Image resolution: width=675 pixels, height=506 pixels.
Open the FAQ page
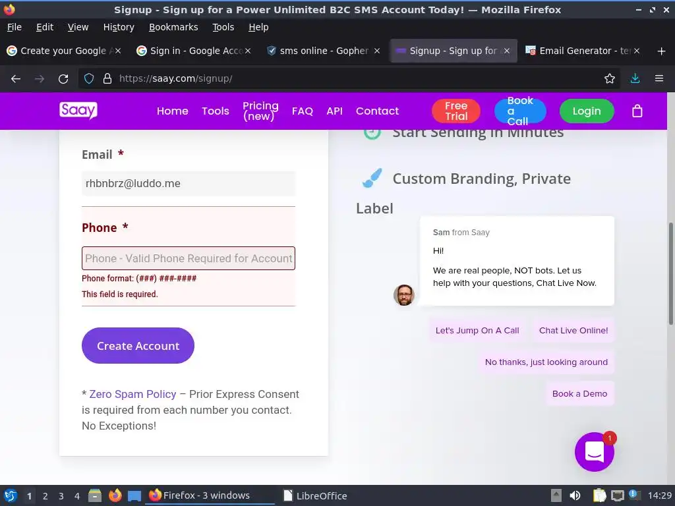[x=302, y=111]
